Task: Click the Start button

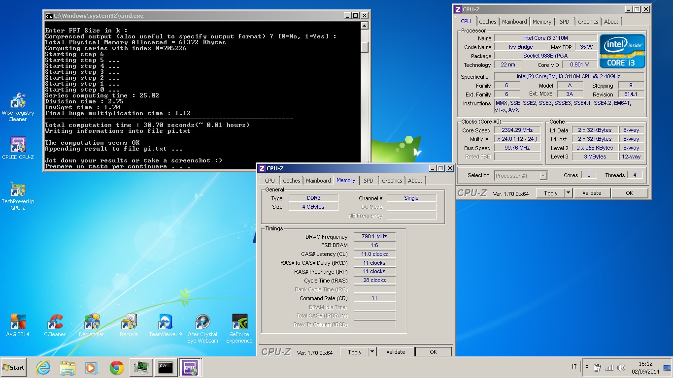Action: 13,368
